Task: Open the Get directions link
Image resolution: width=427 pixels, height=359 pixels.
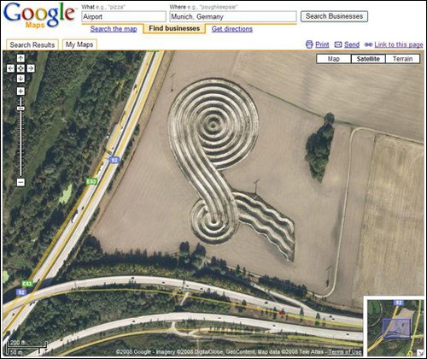Action: (x=232, y=29)
